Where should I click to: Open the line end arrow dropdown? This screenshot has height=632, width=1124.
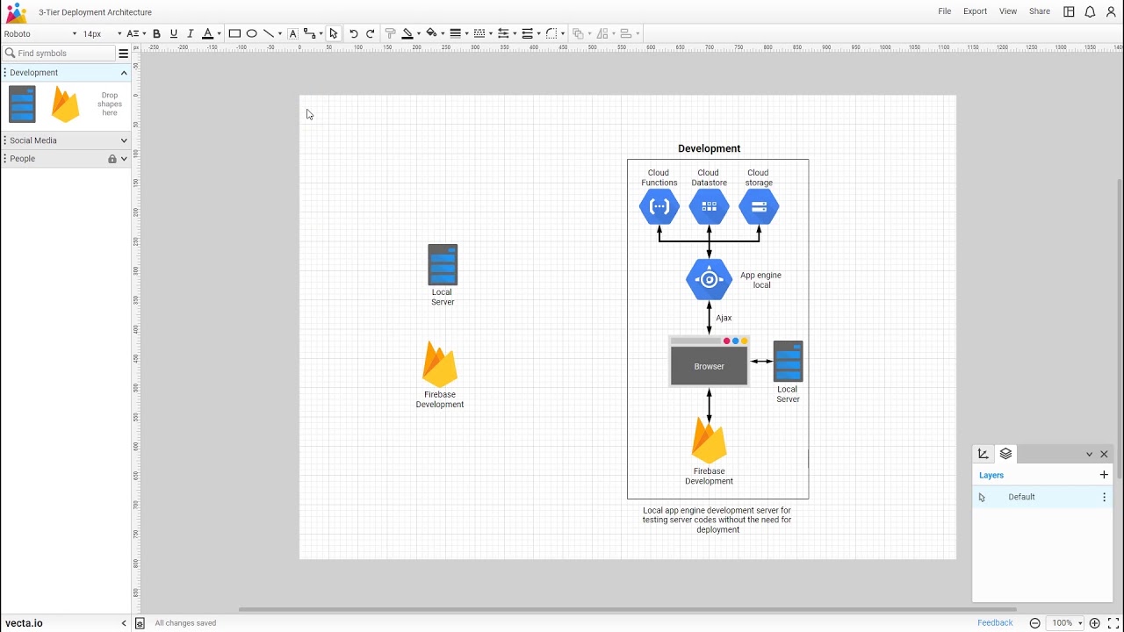pyautogui.click(x=530, y=33)
